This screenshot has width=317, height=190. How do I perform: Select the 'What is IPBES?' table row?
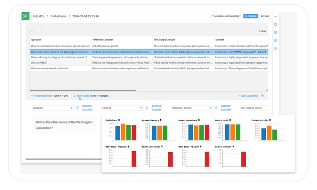tap(60, 63)
